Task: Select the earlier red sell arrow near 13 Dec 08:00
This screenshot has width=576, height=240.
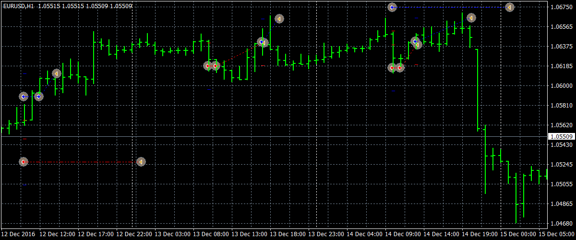Action: point(208,66)
